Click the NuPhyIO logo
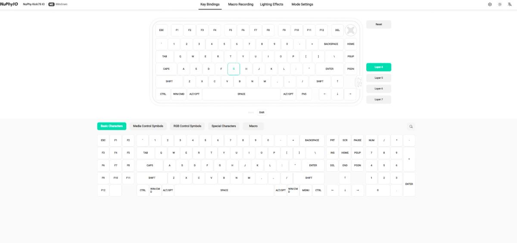 [x=9, y=4]
